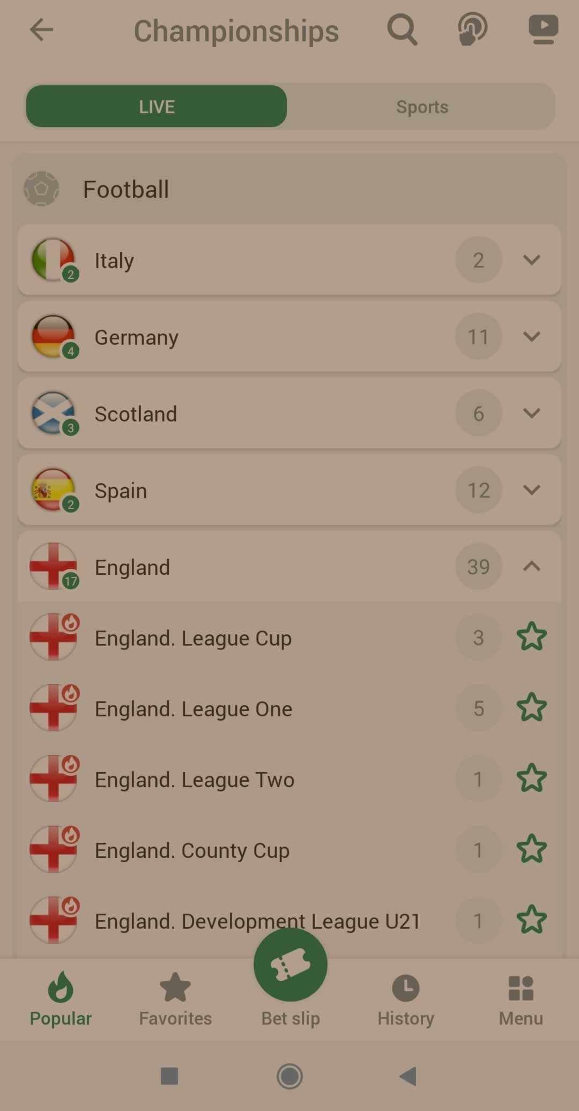Select the Popular flame tab
The image size is (579, 1111).
click(61, 1001)
